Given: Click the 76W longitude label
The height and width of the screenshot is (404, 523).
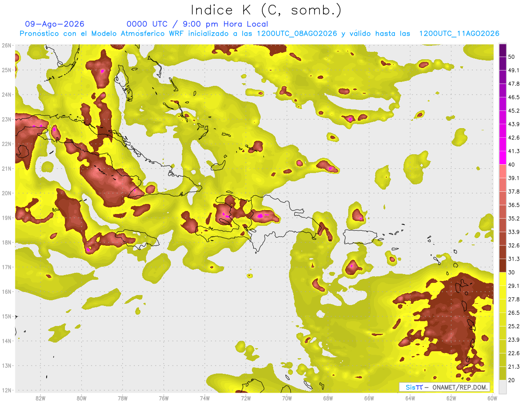Looking at the screenshot, I should point(164,398).
